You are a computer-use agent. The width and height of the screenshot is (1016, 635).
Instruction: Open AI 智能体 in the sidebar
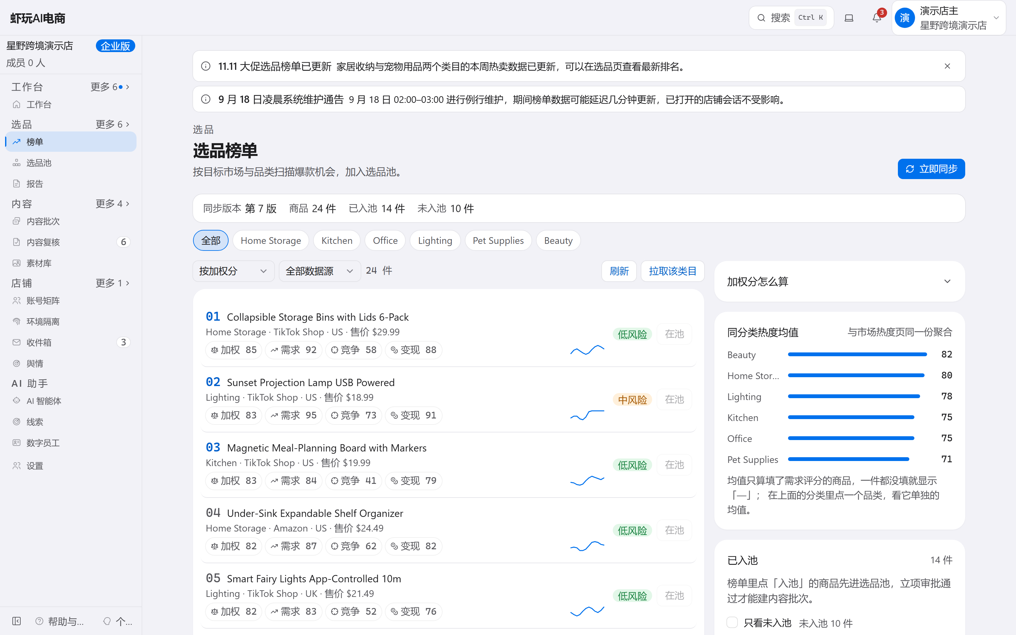tap(70, 401)
